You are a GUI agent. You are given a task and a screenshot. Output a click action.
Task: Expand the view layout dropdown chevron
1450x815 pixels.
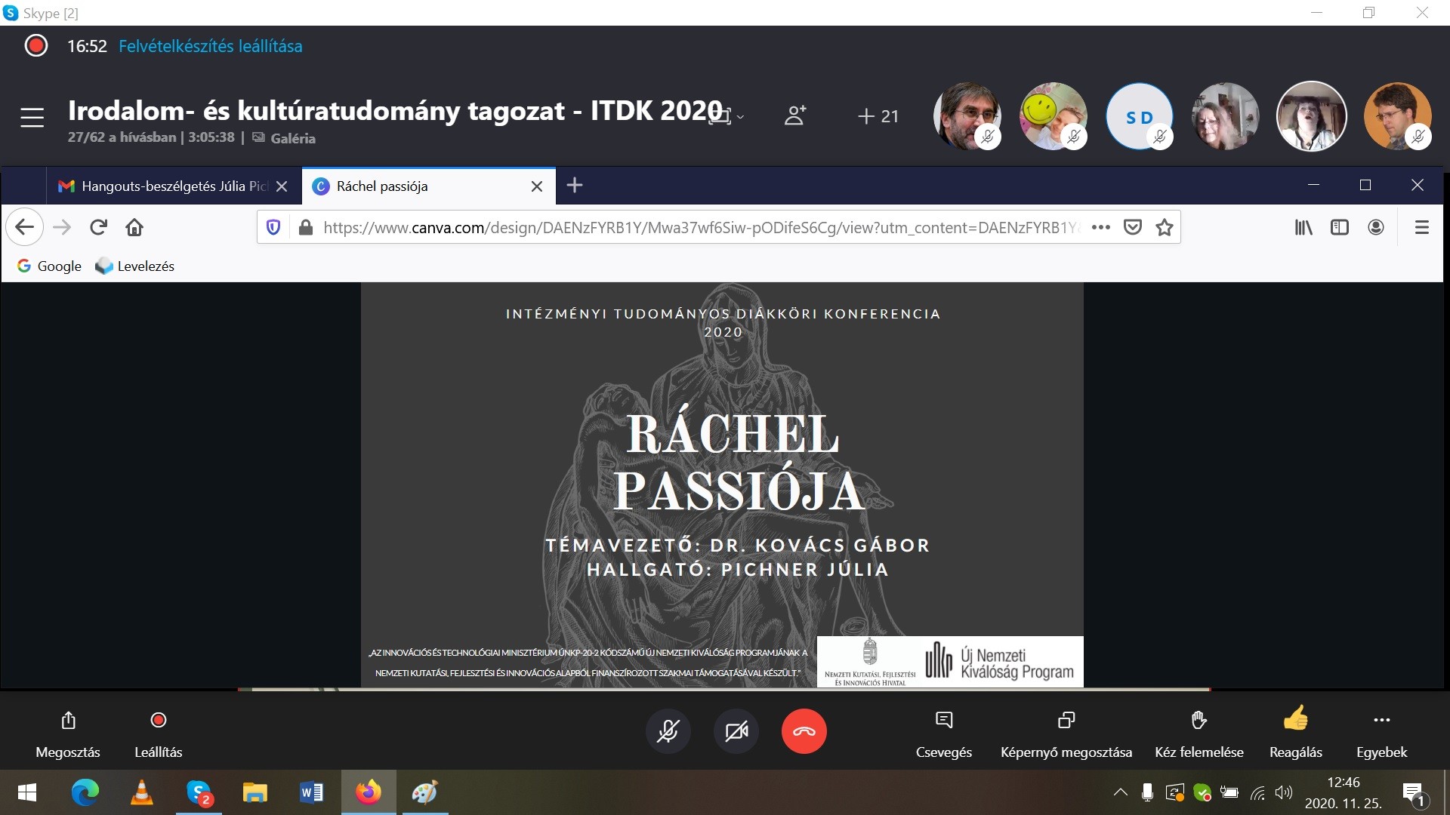(x=740, y=117)
